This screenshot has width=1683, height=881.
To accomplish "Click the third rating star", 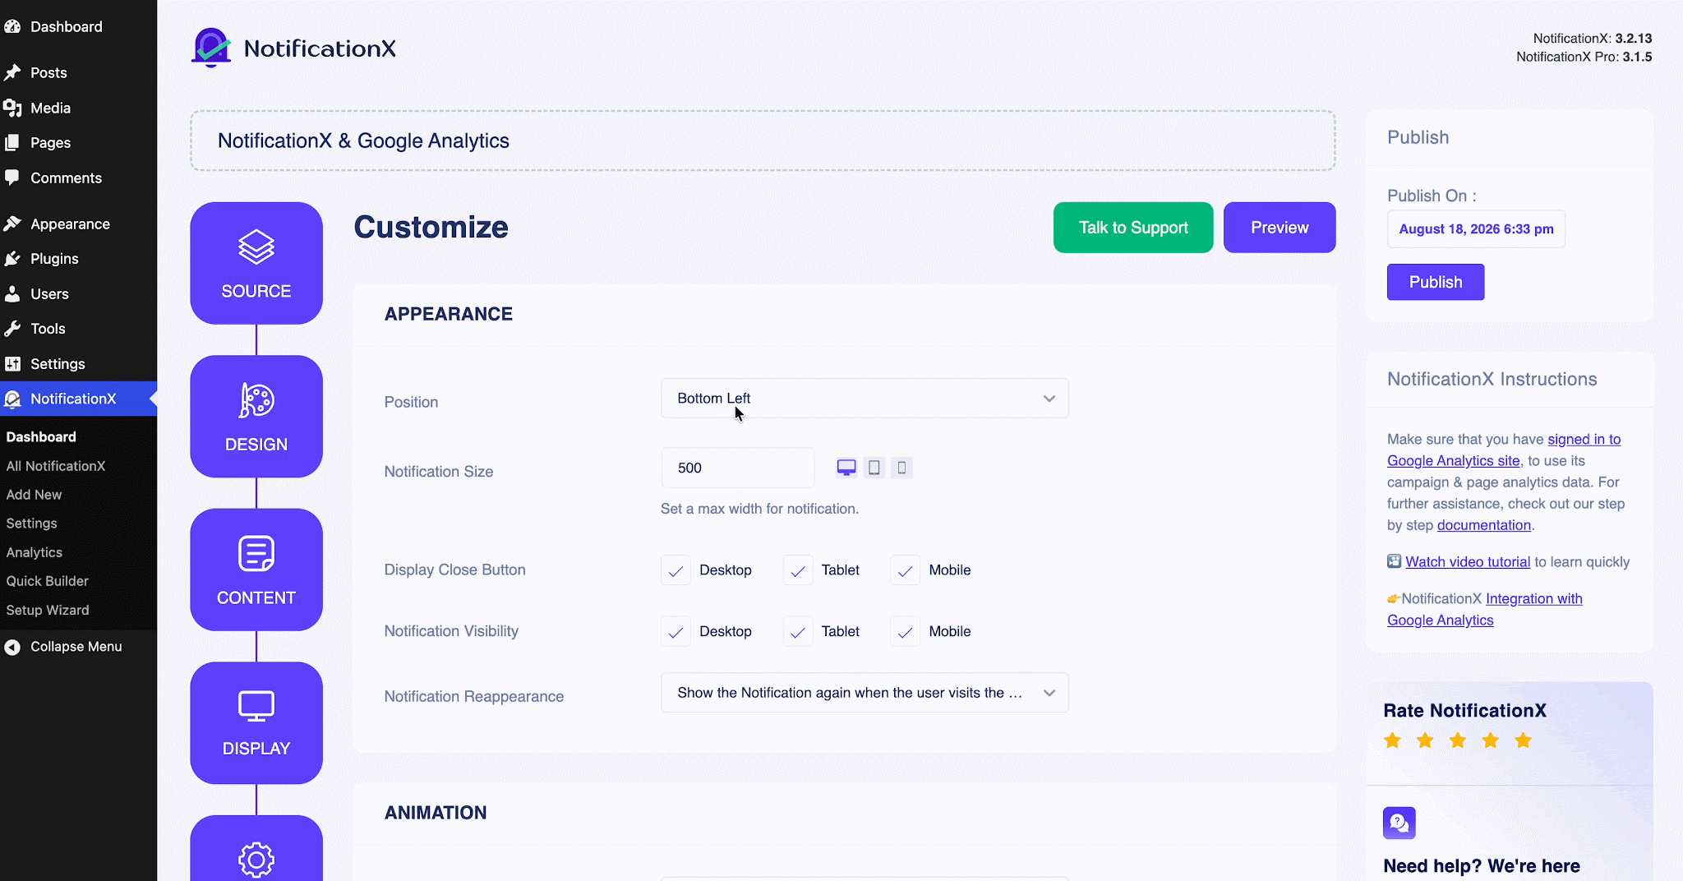I will click(1458, 740).
